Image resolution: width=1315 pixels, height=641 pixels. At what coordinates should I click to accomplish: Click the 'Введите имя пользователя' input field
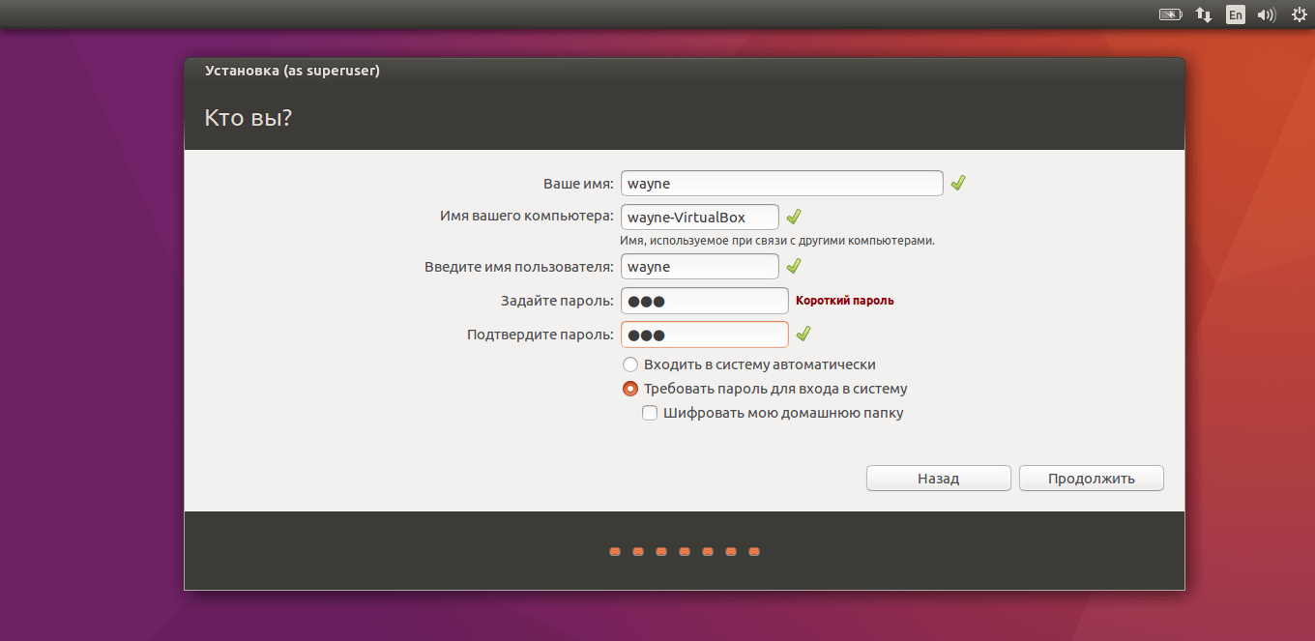(699, 266)
